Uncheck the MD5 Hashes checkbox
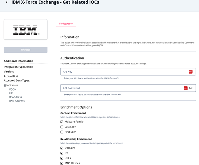199x165 pixels. click(x=62, y=163)
